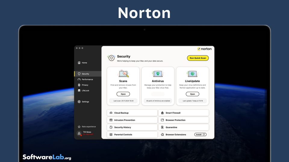Open the Performance gauge icon

[x=79, y=79]
